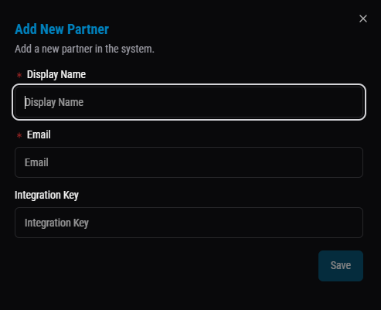
Task: Select the Email input field
Action: click(x=189, y=162)
